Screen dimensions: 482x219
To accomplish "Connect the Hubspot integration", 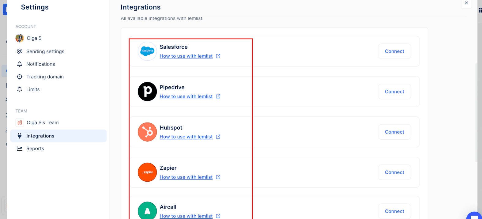I will coord(394,132).
